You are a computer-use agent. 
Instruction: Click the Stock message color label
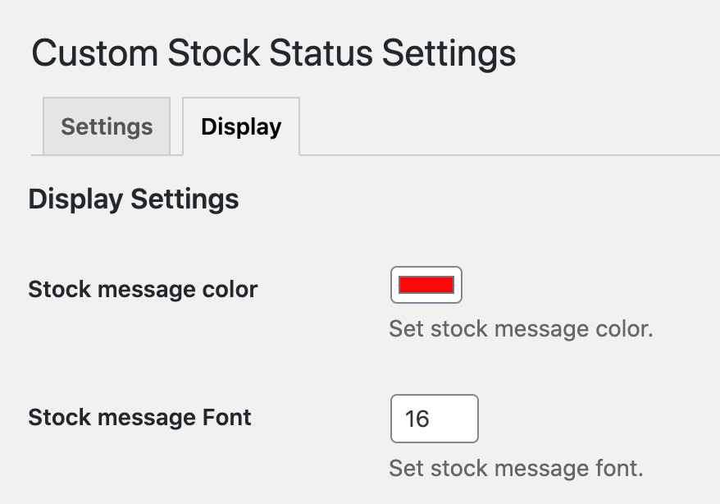click(x=142, y=289)
